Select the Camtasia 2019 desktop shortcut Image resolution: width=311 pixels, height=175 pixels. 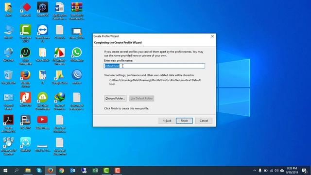pos(26,34)
